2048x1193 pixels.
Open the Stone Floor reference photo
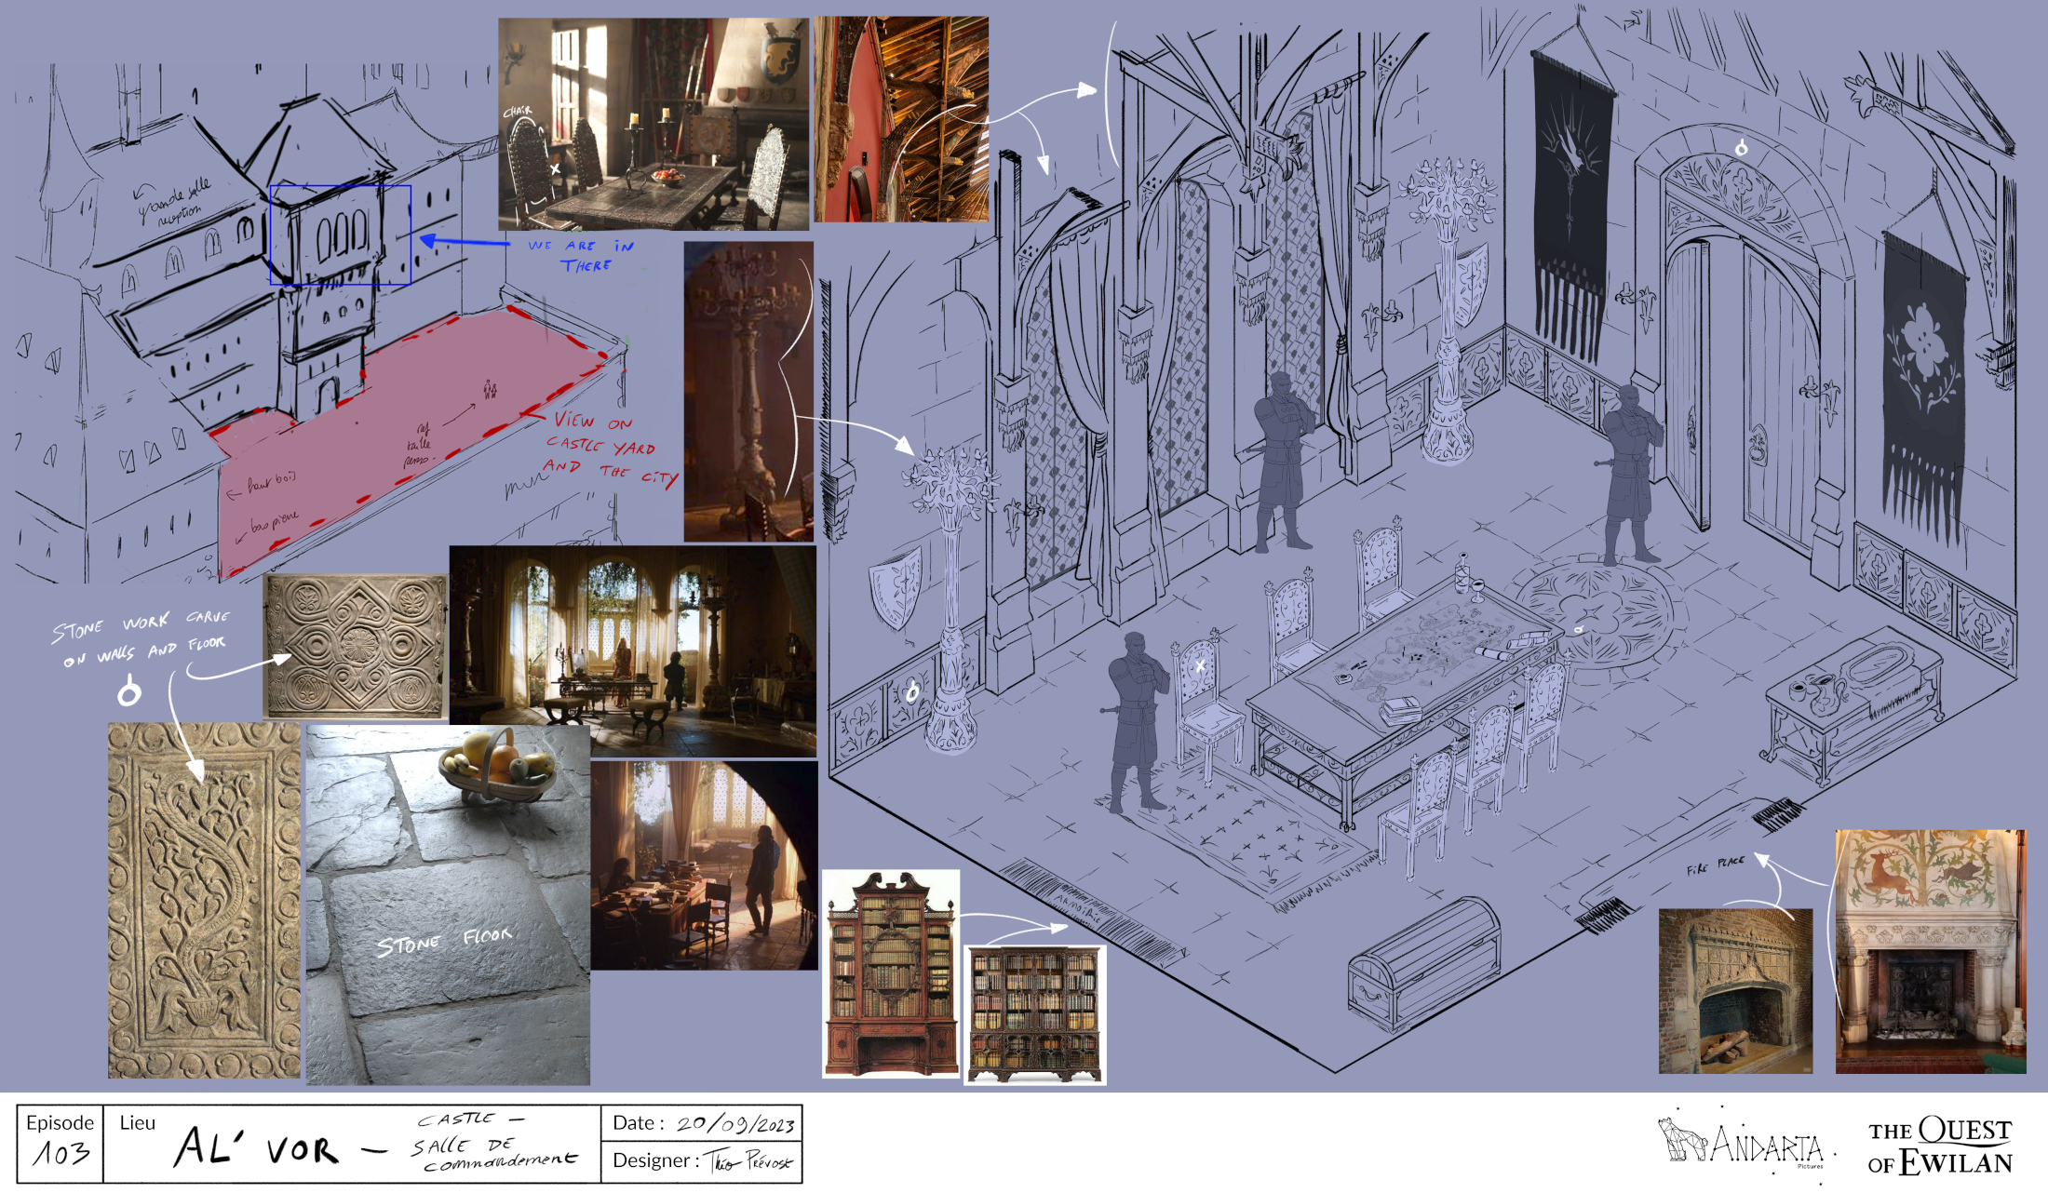pos(448,905)
